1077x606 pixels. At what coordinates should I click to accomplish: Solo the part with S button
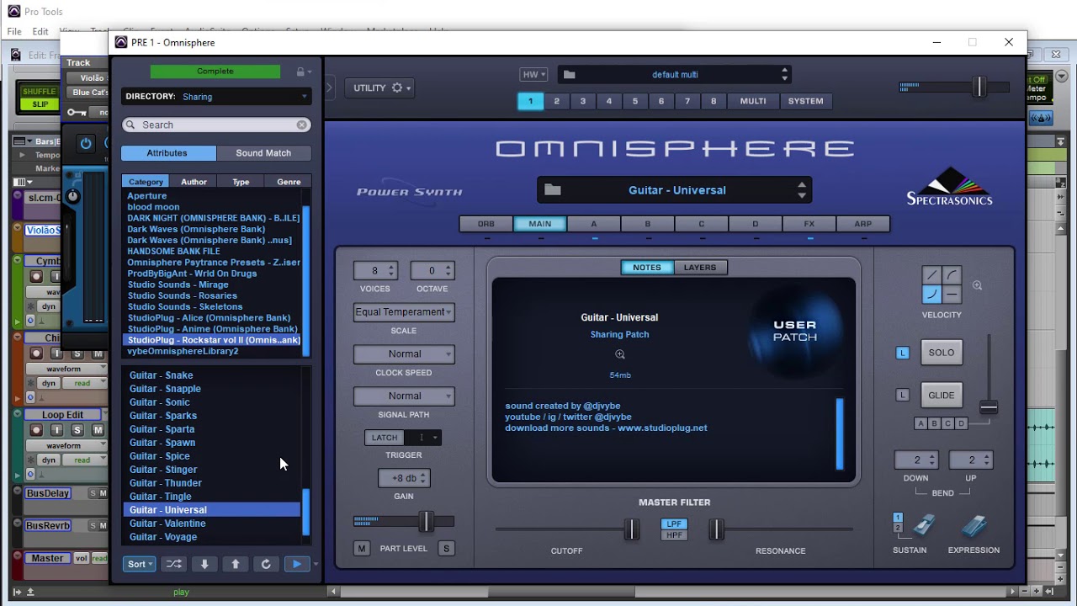tap(446, 549)
